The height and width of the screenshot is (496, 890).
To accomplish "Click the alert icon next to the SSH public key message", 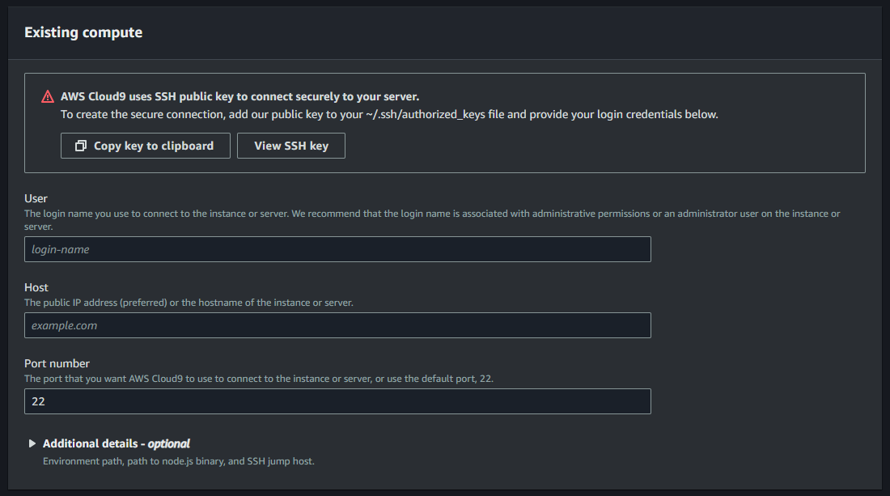I will pos(48,95).
